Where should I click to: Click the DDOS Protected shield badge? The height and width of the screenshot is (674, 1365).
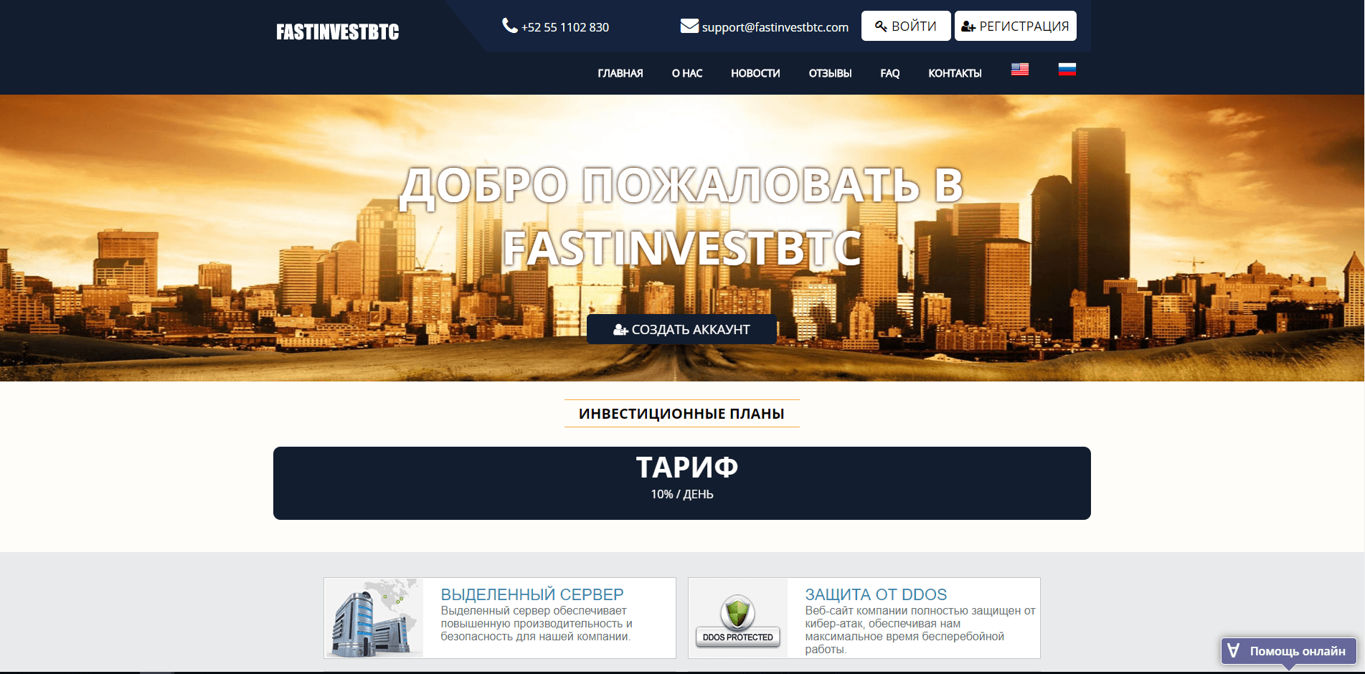pos(737,618)
